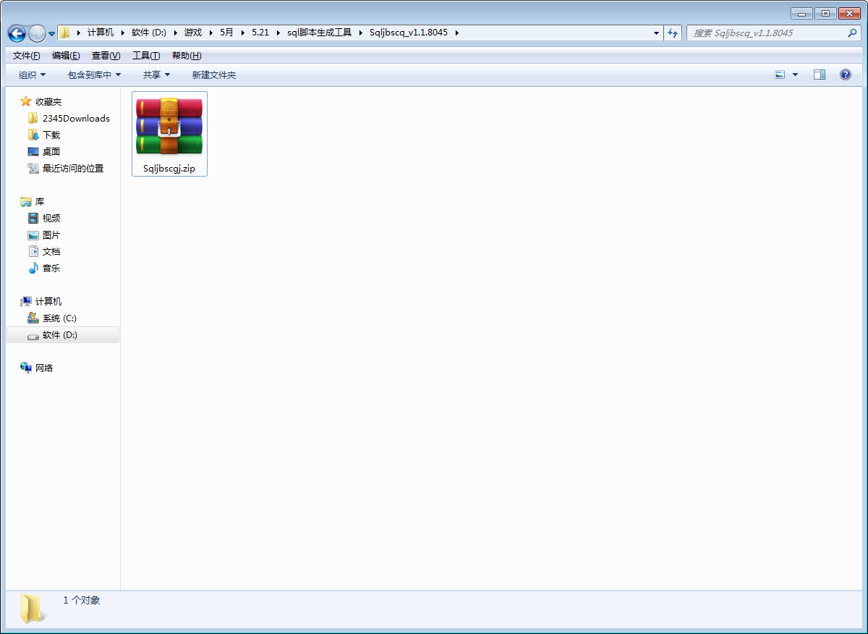Click the Back navigation arrow button
The height and width of the screenshot is (634, 868).
click(17, 33)
